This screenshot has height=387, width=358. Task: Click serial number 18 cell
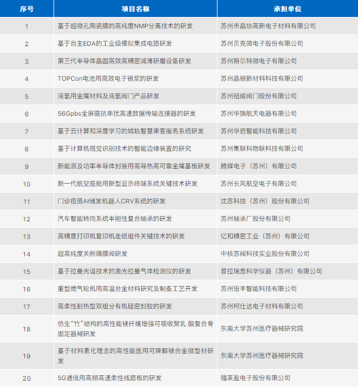[27, 329]
